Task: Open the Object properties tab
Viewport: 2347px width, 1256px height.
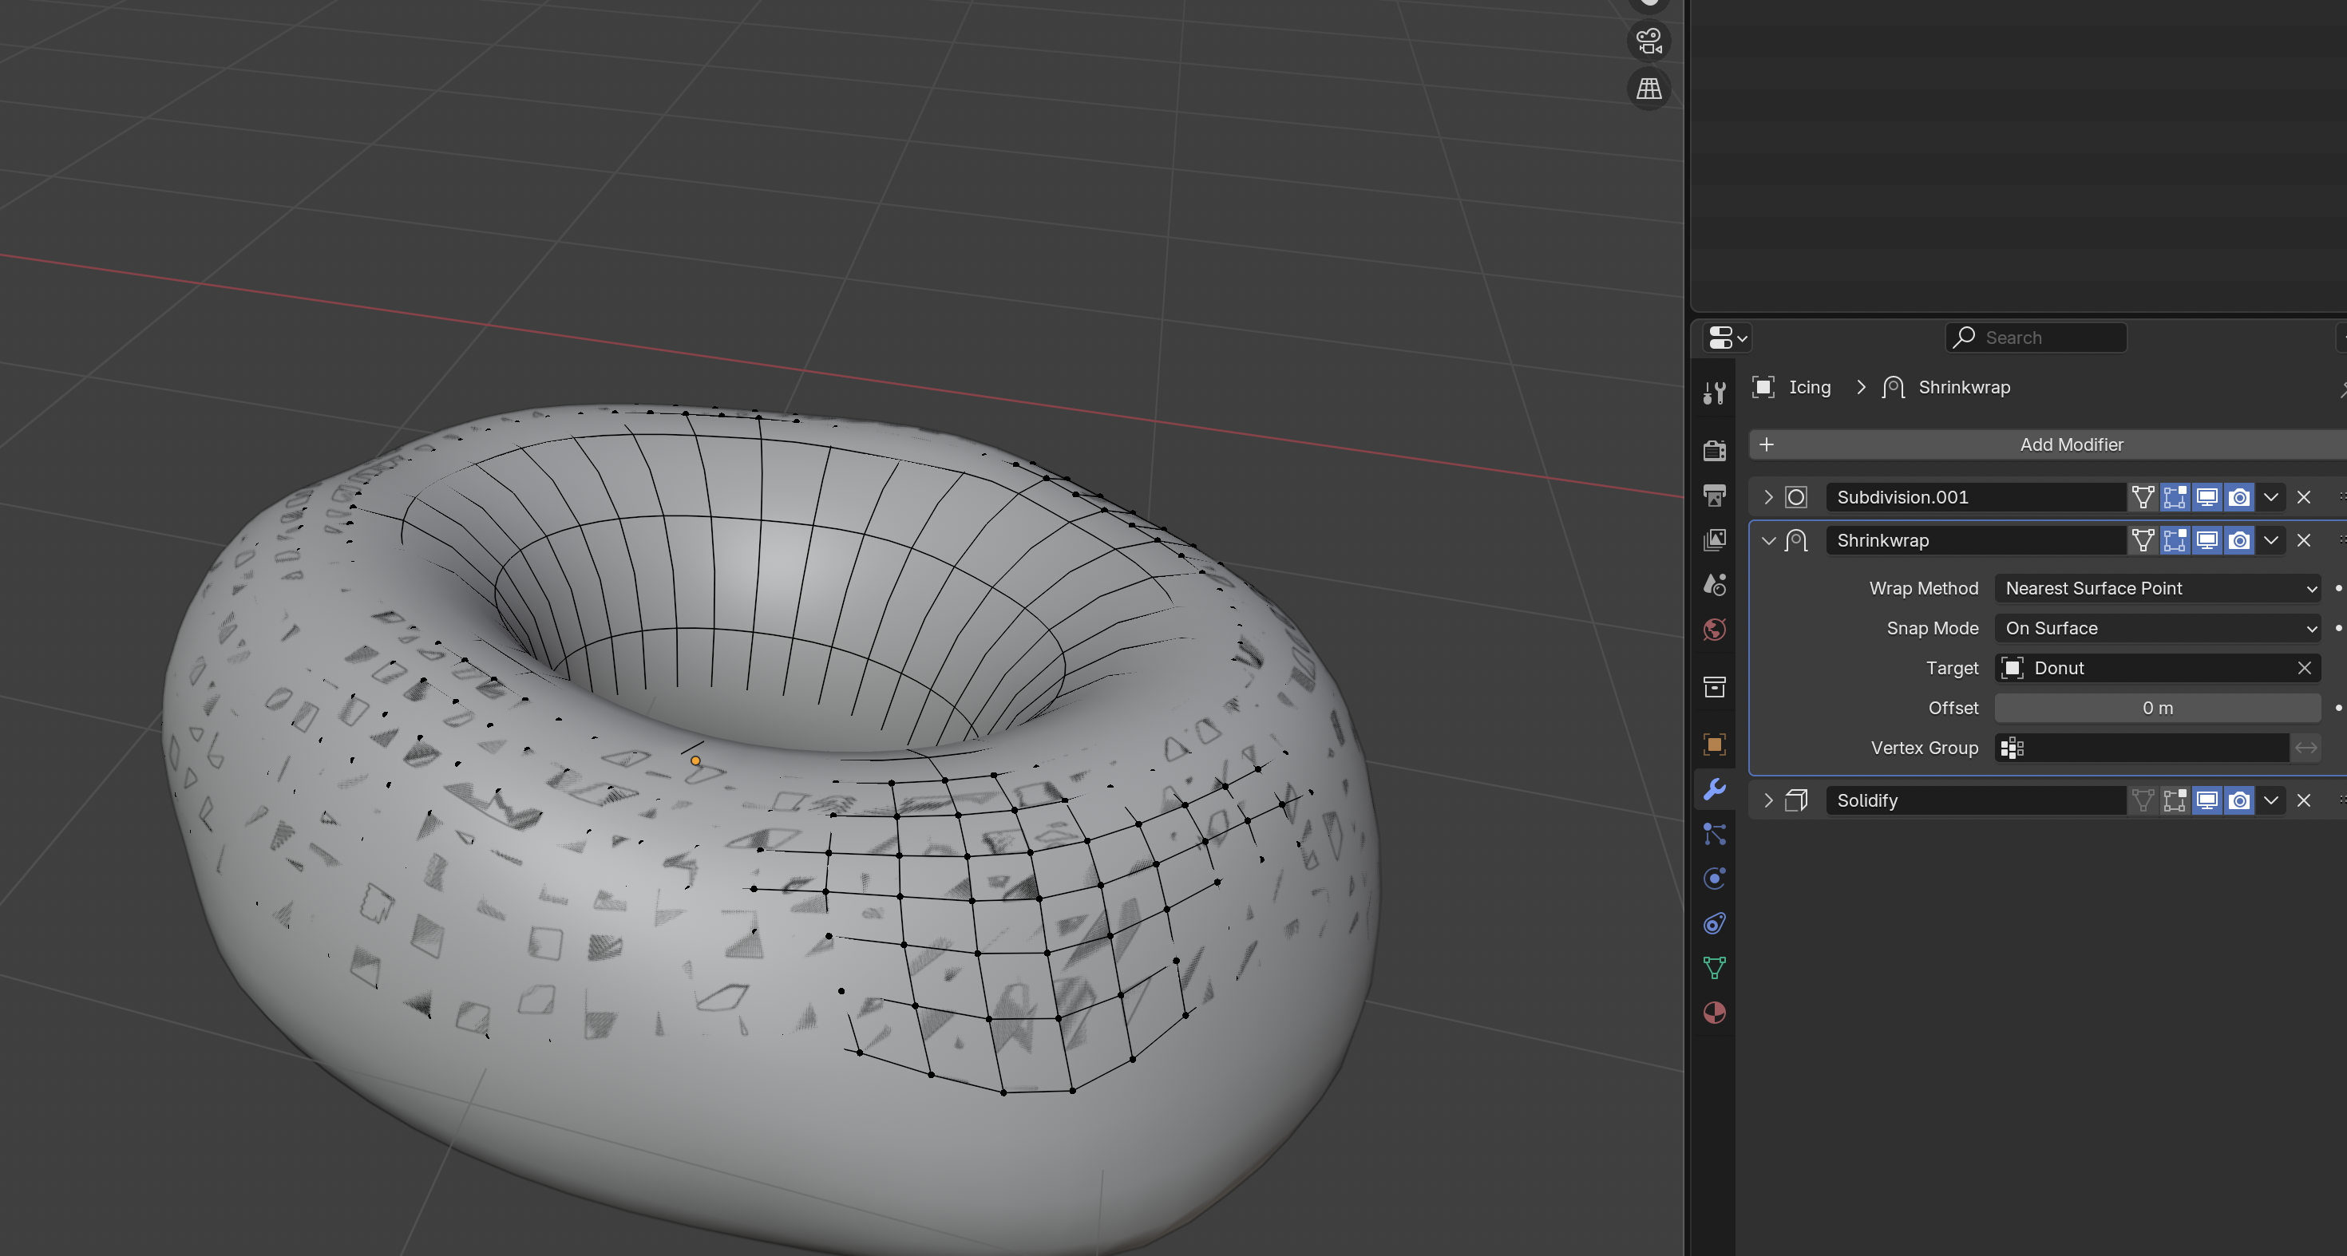Action: (x=1714, y=745)
